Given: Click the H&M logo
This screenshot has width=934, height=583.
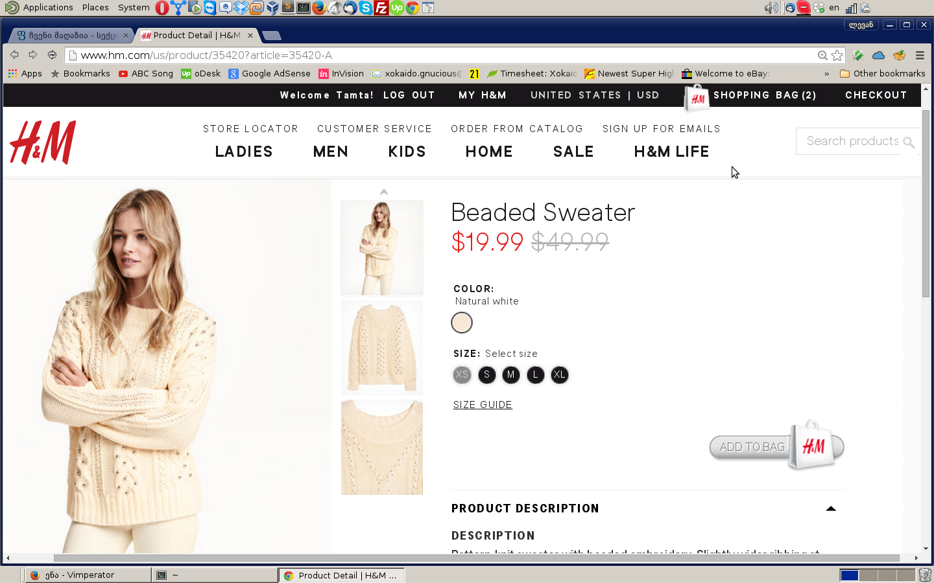Looking at the screenshot, I should coord(43,143).
